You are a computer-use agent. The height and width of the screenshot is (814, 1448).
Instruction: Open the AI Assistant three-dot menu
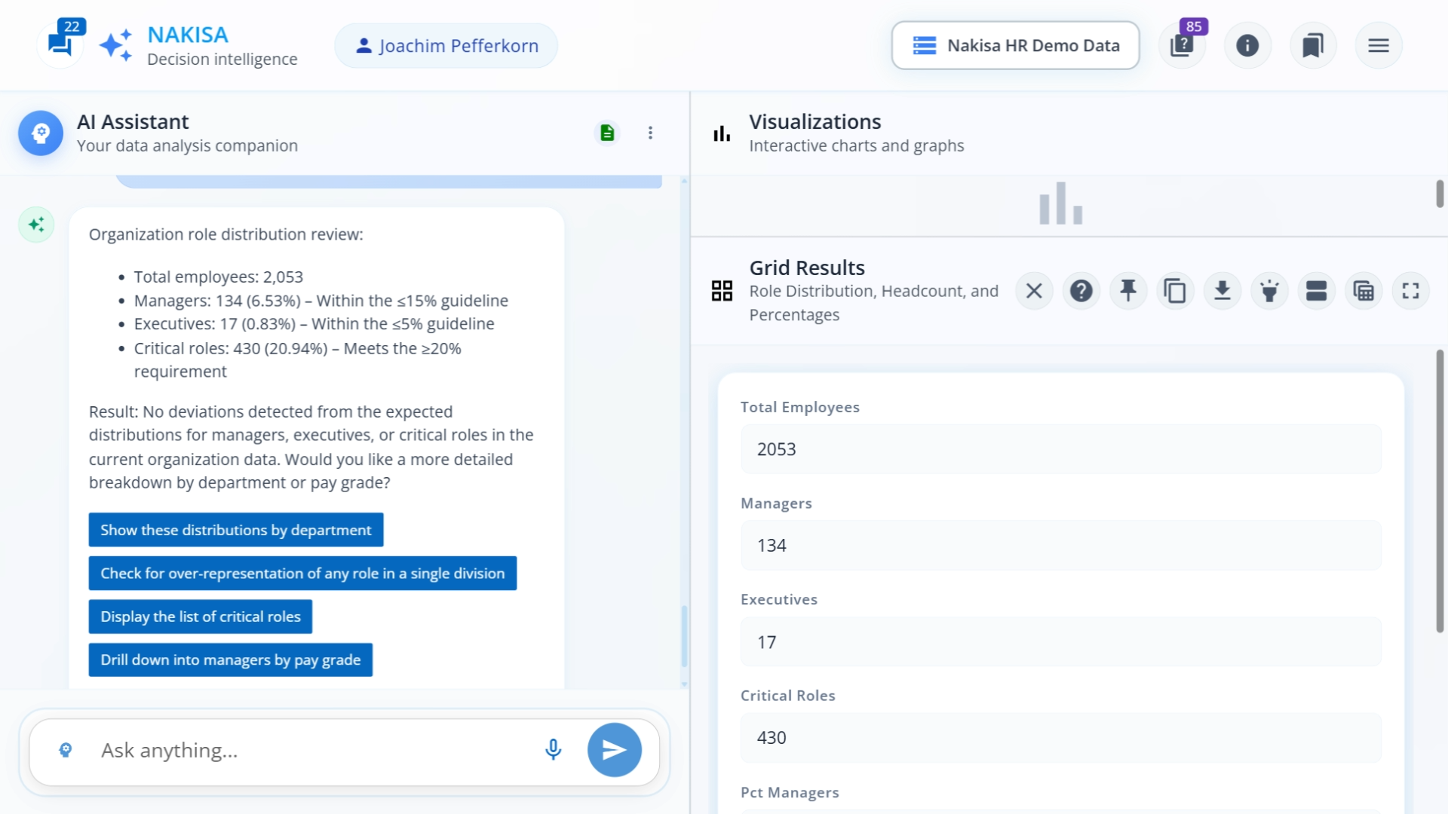point(651,133)
